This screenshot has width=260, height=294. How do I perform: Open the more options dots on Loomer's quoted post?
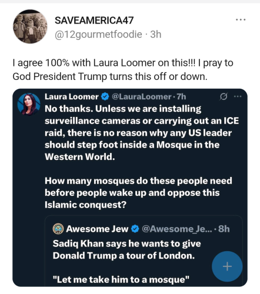click(238, 96)
